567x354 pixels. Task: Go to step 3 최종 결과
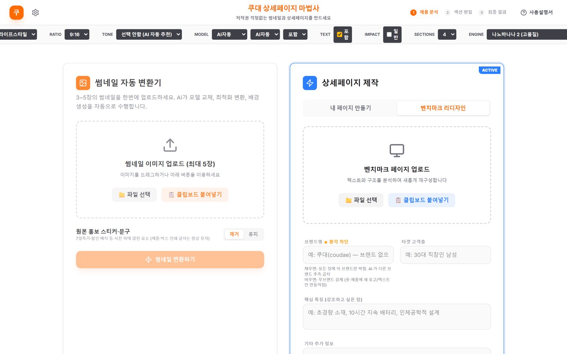[x=493, y=13]
